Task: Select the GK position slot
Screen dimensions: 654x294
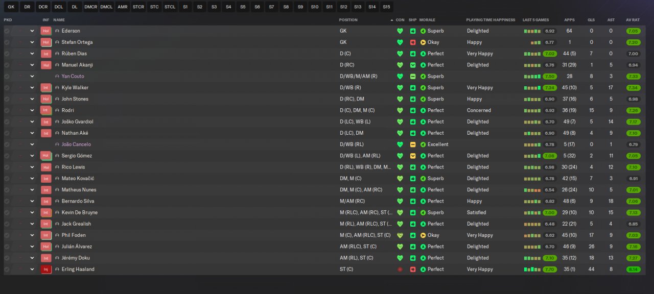Action: click(x=11, y=7)
